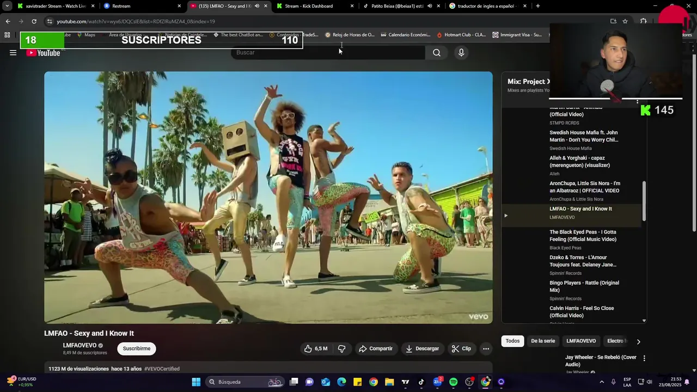
Task: Mute the Patito Beiaa tab audio
Action: point(430,6)
